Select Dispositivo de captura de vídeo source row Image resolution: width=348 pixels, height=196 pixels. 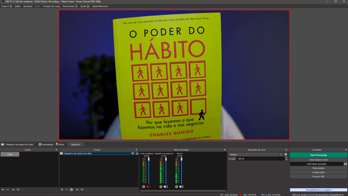coord(99,154)
